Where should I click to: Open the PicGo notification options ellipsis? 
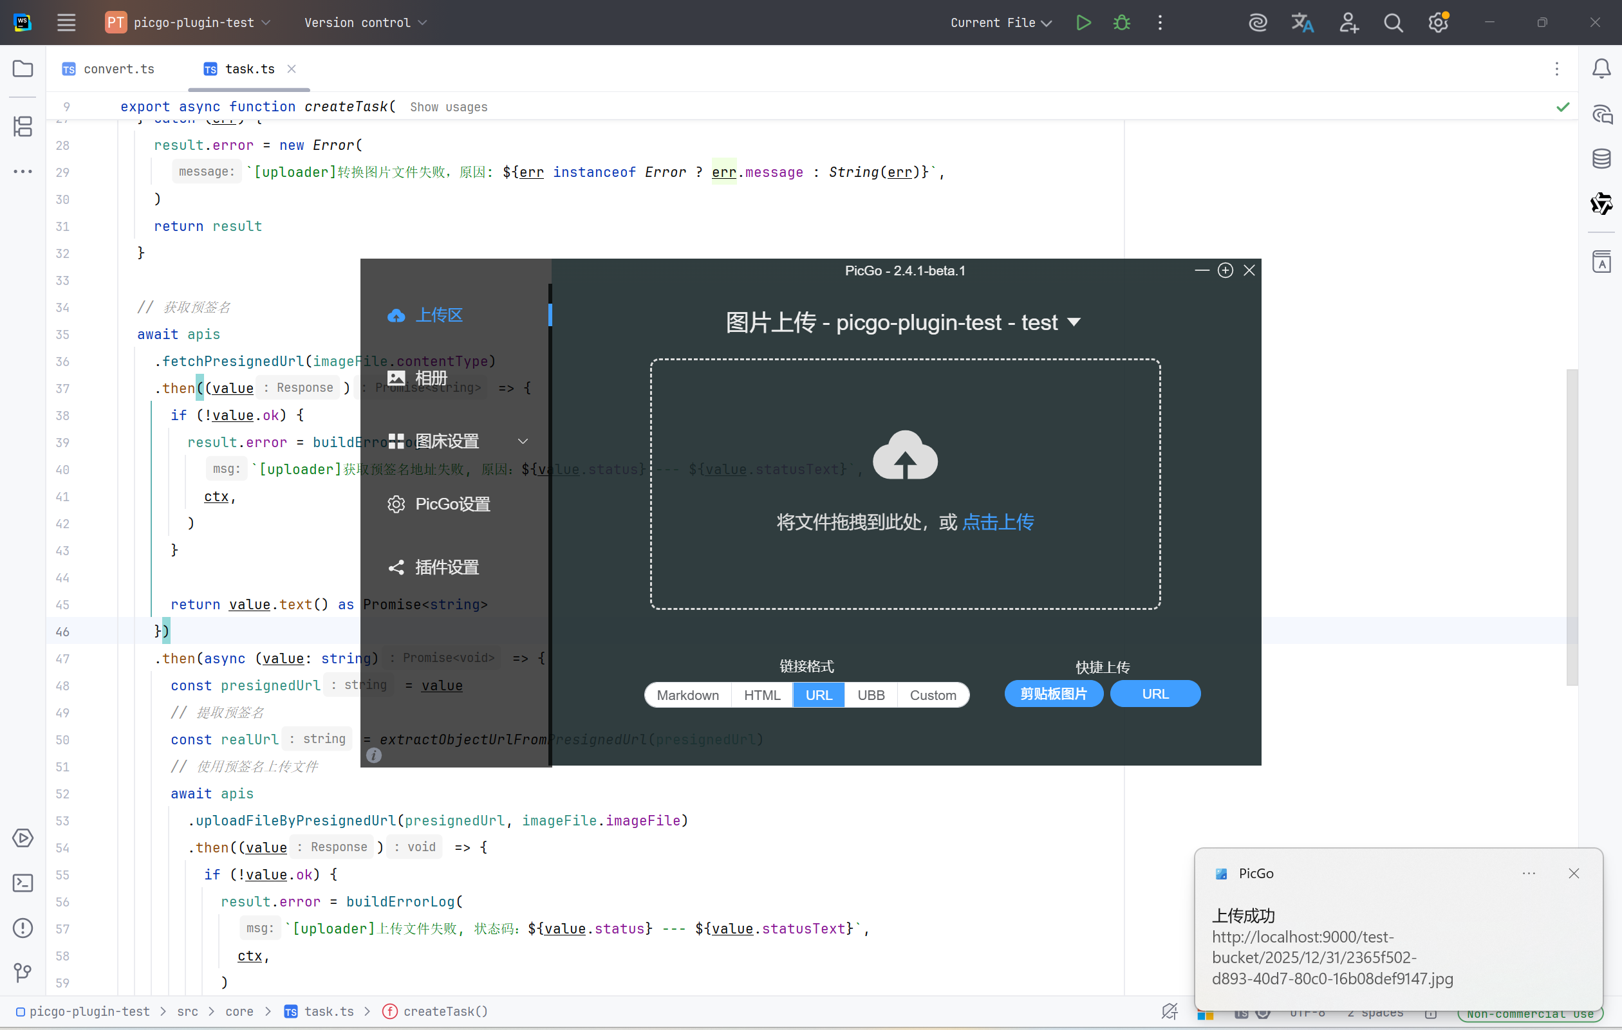coord(1529,873)
